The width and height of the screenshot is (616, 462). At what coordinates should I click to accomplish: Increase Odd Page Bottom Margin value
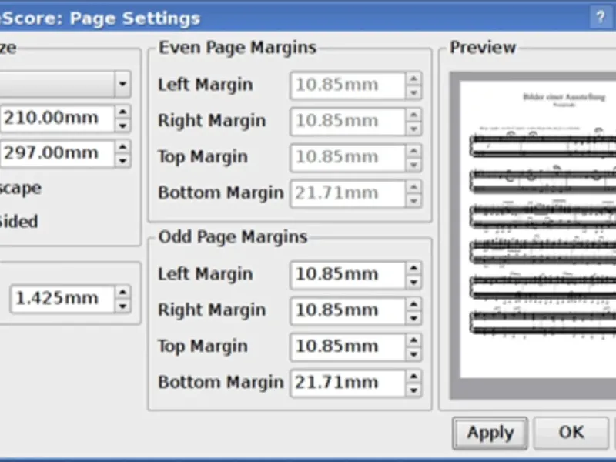(x=413, y=377)
